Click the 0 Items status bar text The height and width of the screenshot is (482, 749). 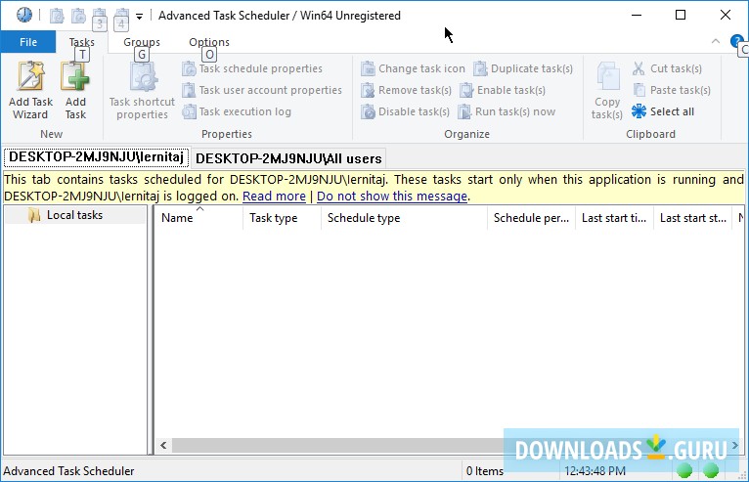pyautogui.click(x=484, y=471)
